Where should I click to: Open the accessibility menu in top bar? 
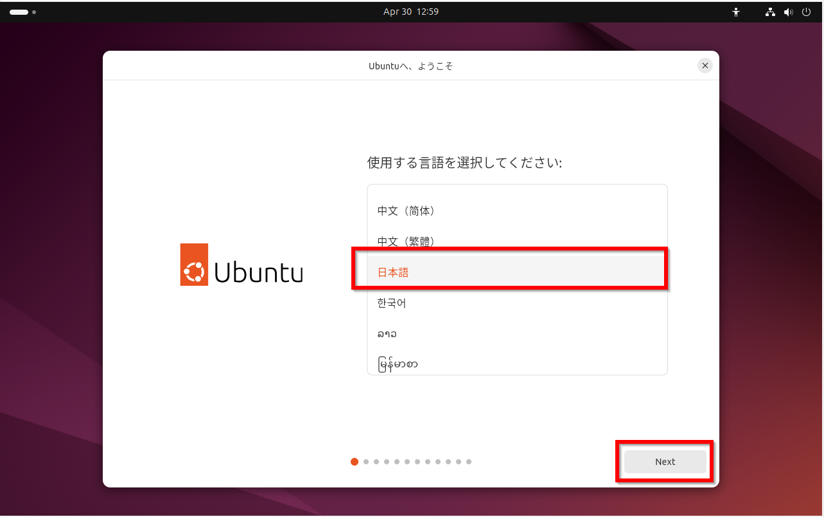pyautogui.click(x=736, y=12)
